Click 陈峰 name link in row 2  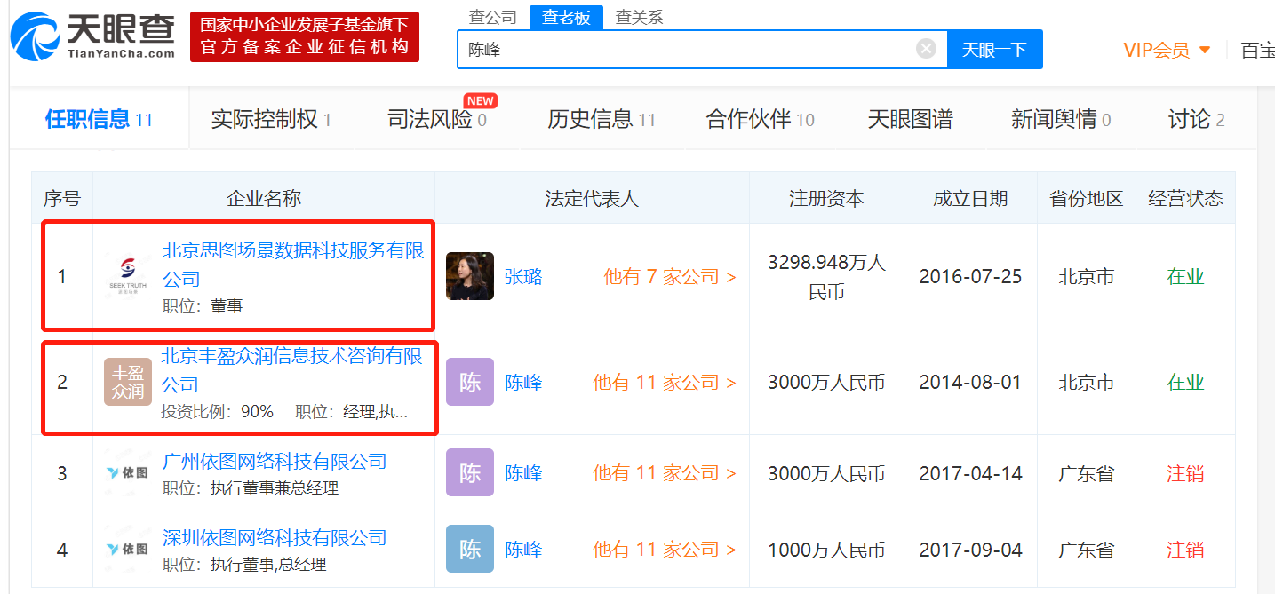pyautogui.click(x=523, y=383)
